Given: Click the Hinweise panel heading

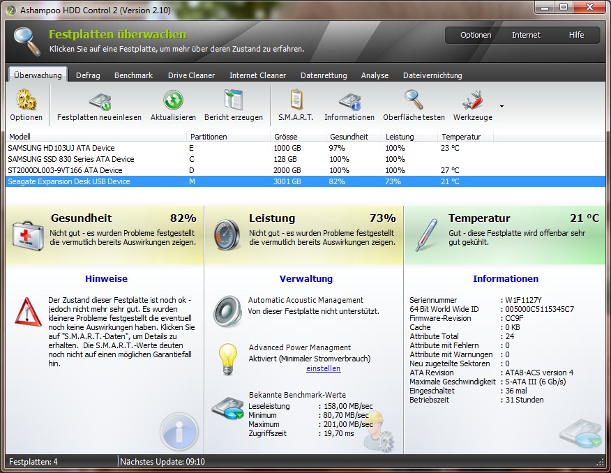Looking at the screenshot, I should click(107, 278).
